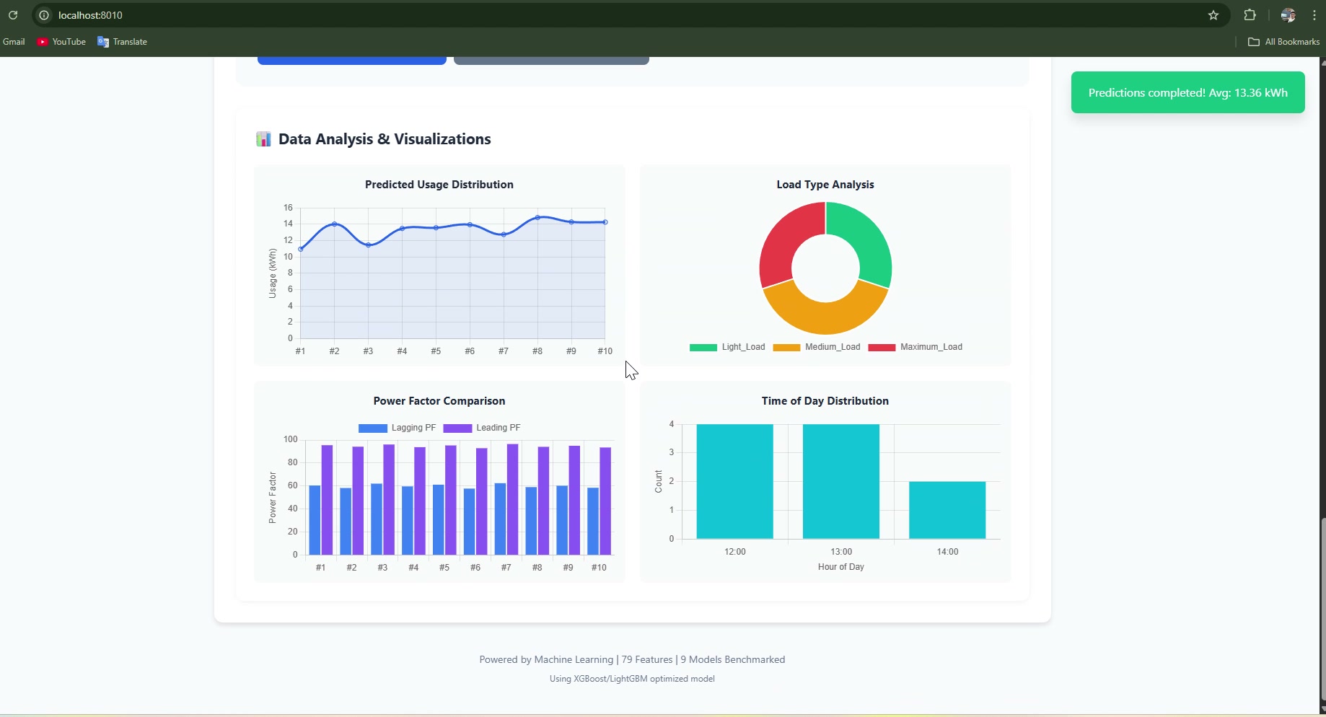Viewport: 1326px width, 717px height.
Task: Bookmark this page with the star icon
Action: click(x=1213, y=15)
